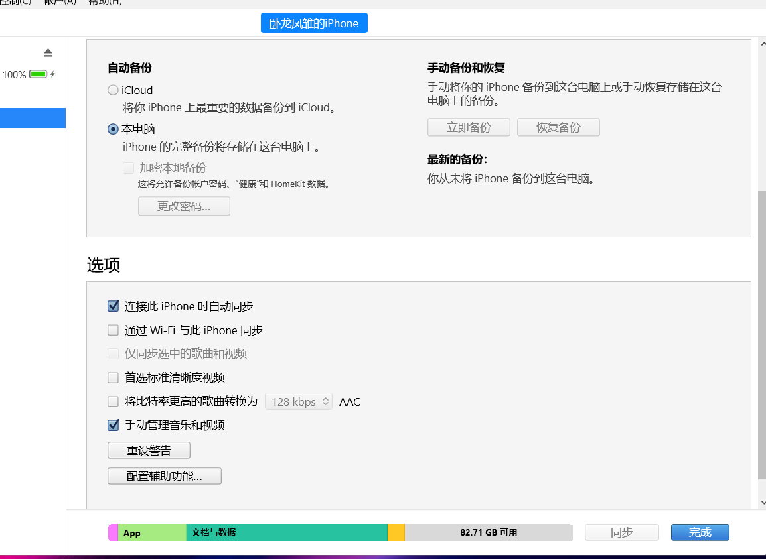Screen dimensions: 766x559
Task: Click the teal 文档与数据 storage segment
Action: click(285, 532)
